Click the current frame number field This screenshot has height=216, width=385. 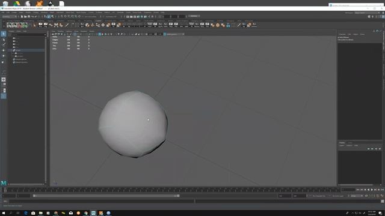tap(348, 190)
